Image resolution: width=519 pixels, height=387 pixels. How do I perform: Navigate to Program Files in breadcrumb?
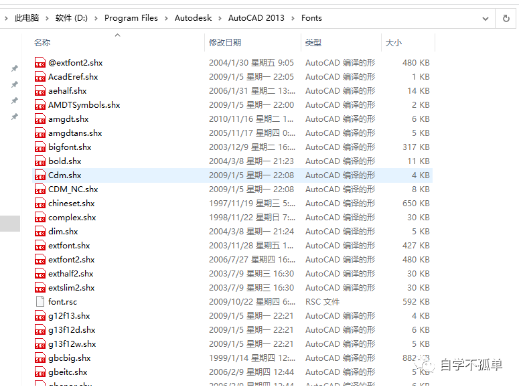pos(131,18)
